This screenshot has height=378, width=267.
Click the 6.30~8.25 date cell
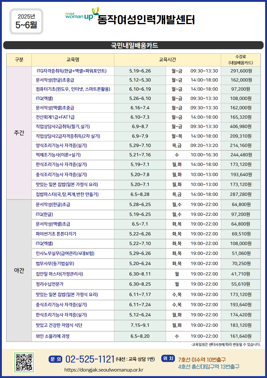140,284
